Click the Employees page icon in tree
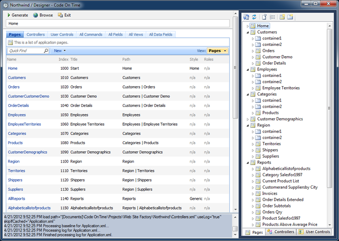 tap(252, 70)
